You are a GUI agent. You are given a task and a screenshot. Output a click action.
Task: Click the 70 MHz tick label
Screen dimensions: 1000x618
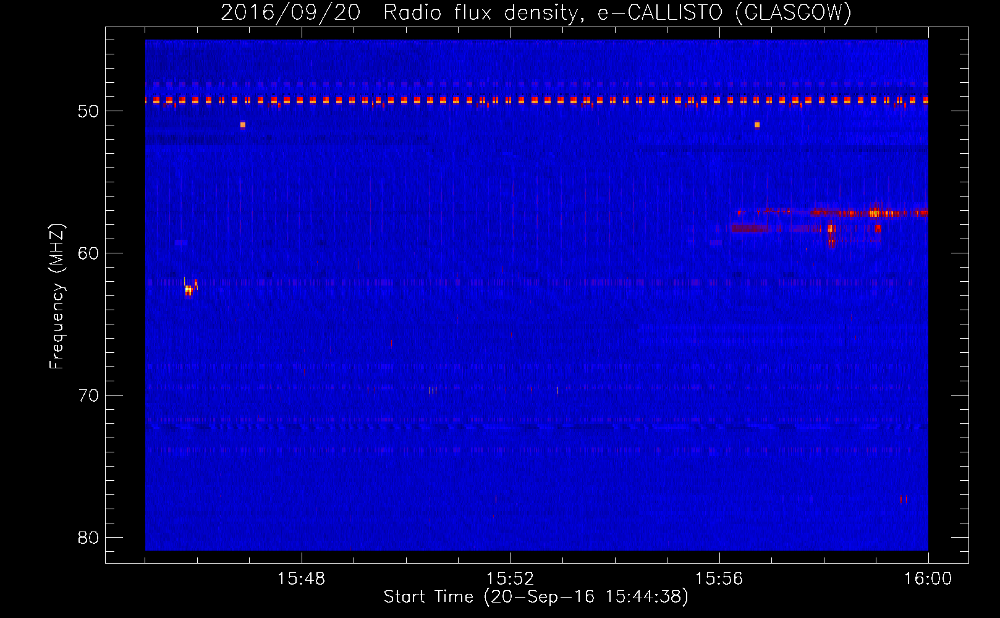click(x=88, y=396)
